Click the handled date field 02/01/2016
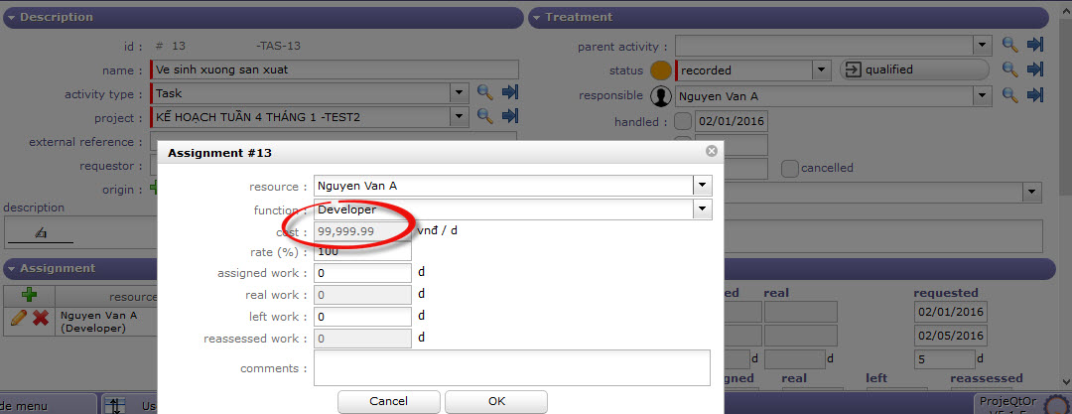This screenshot has height=414, width=1072. [732, 122]
